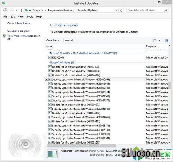Expand the breadcrumb arrow after Programs

pyautogui.click(x=46, y=10)
